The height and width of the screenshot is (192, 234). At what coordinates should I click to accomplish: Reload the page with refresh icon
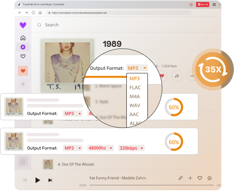click(34, 13)
